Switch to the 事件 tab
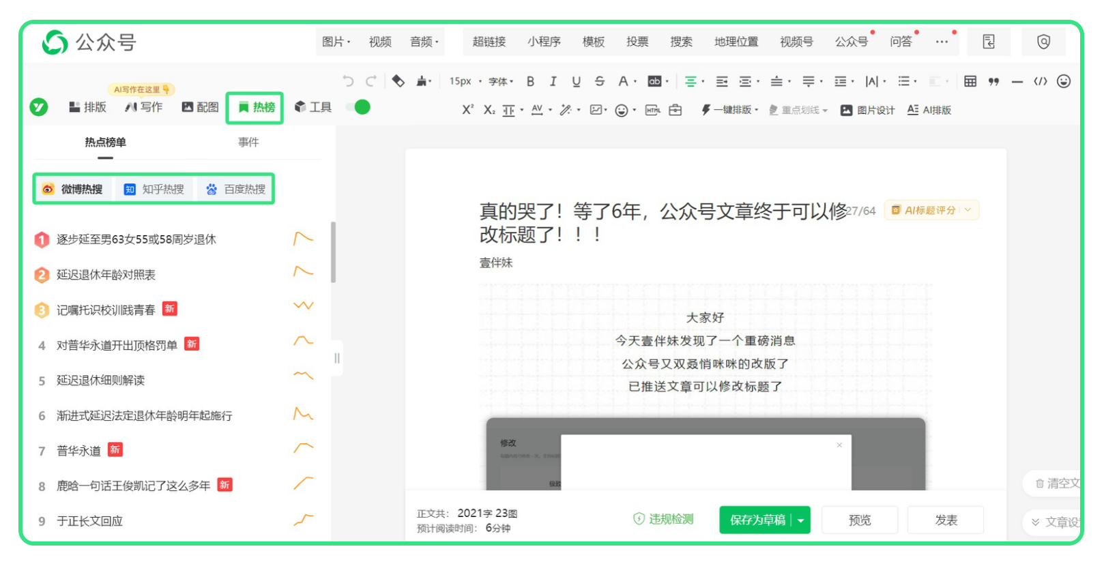Screen dimensions: 1104x566 248,142
